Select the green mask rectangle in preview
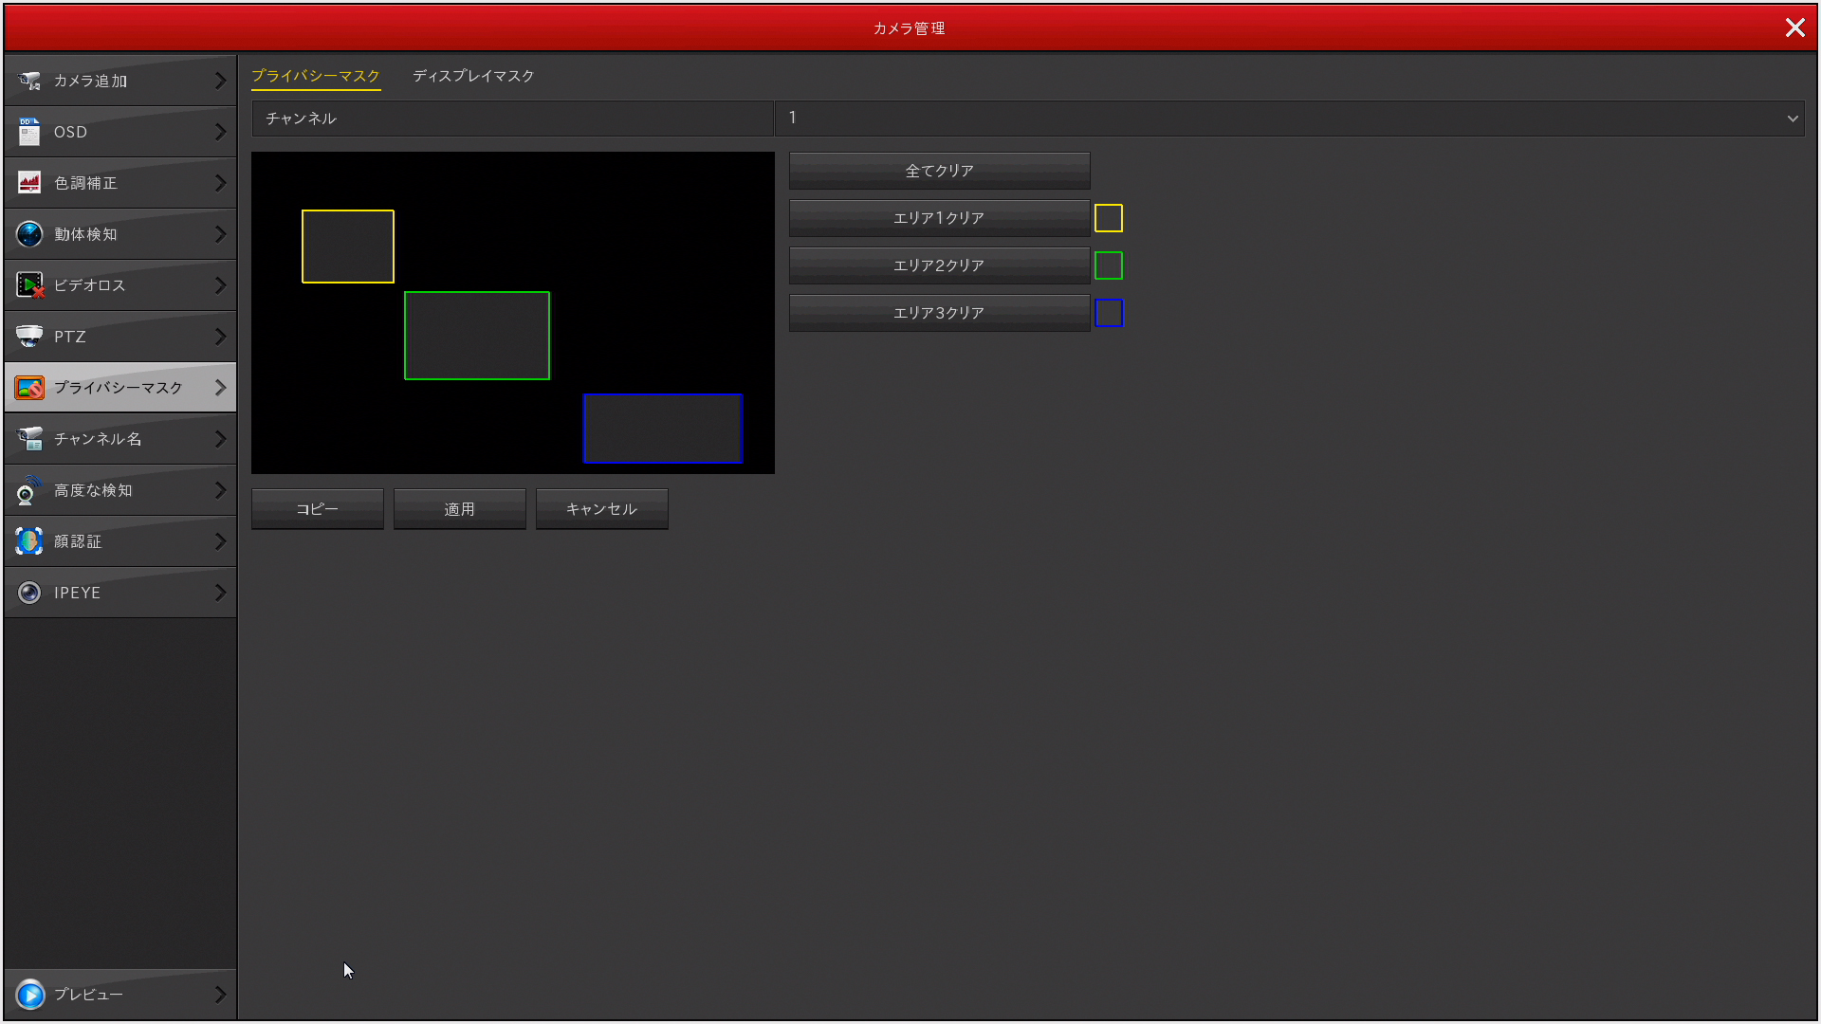 tap(477, 336)
